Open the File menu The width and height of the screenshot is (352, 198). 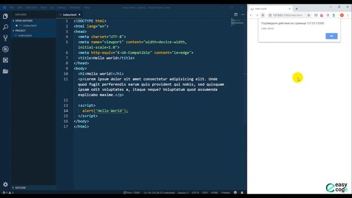(12, 7)
